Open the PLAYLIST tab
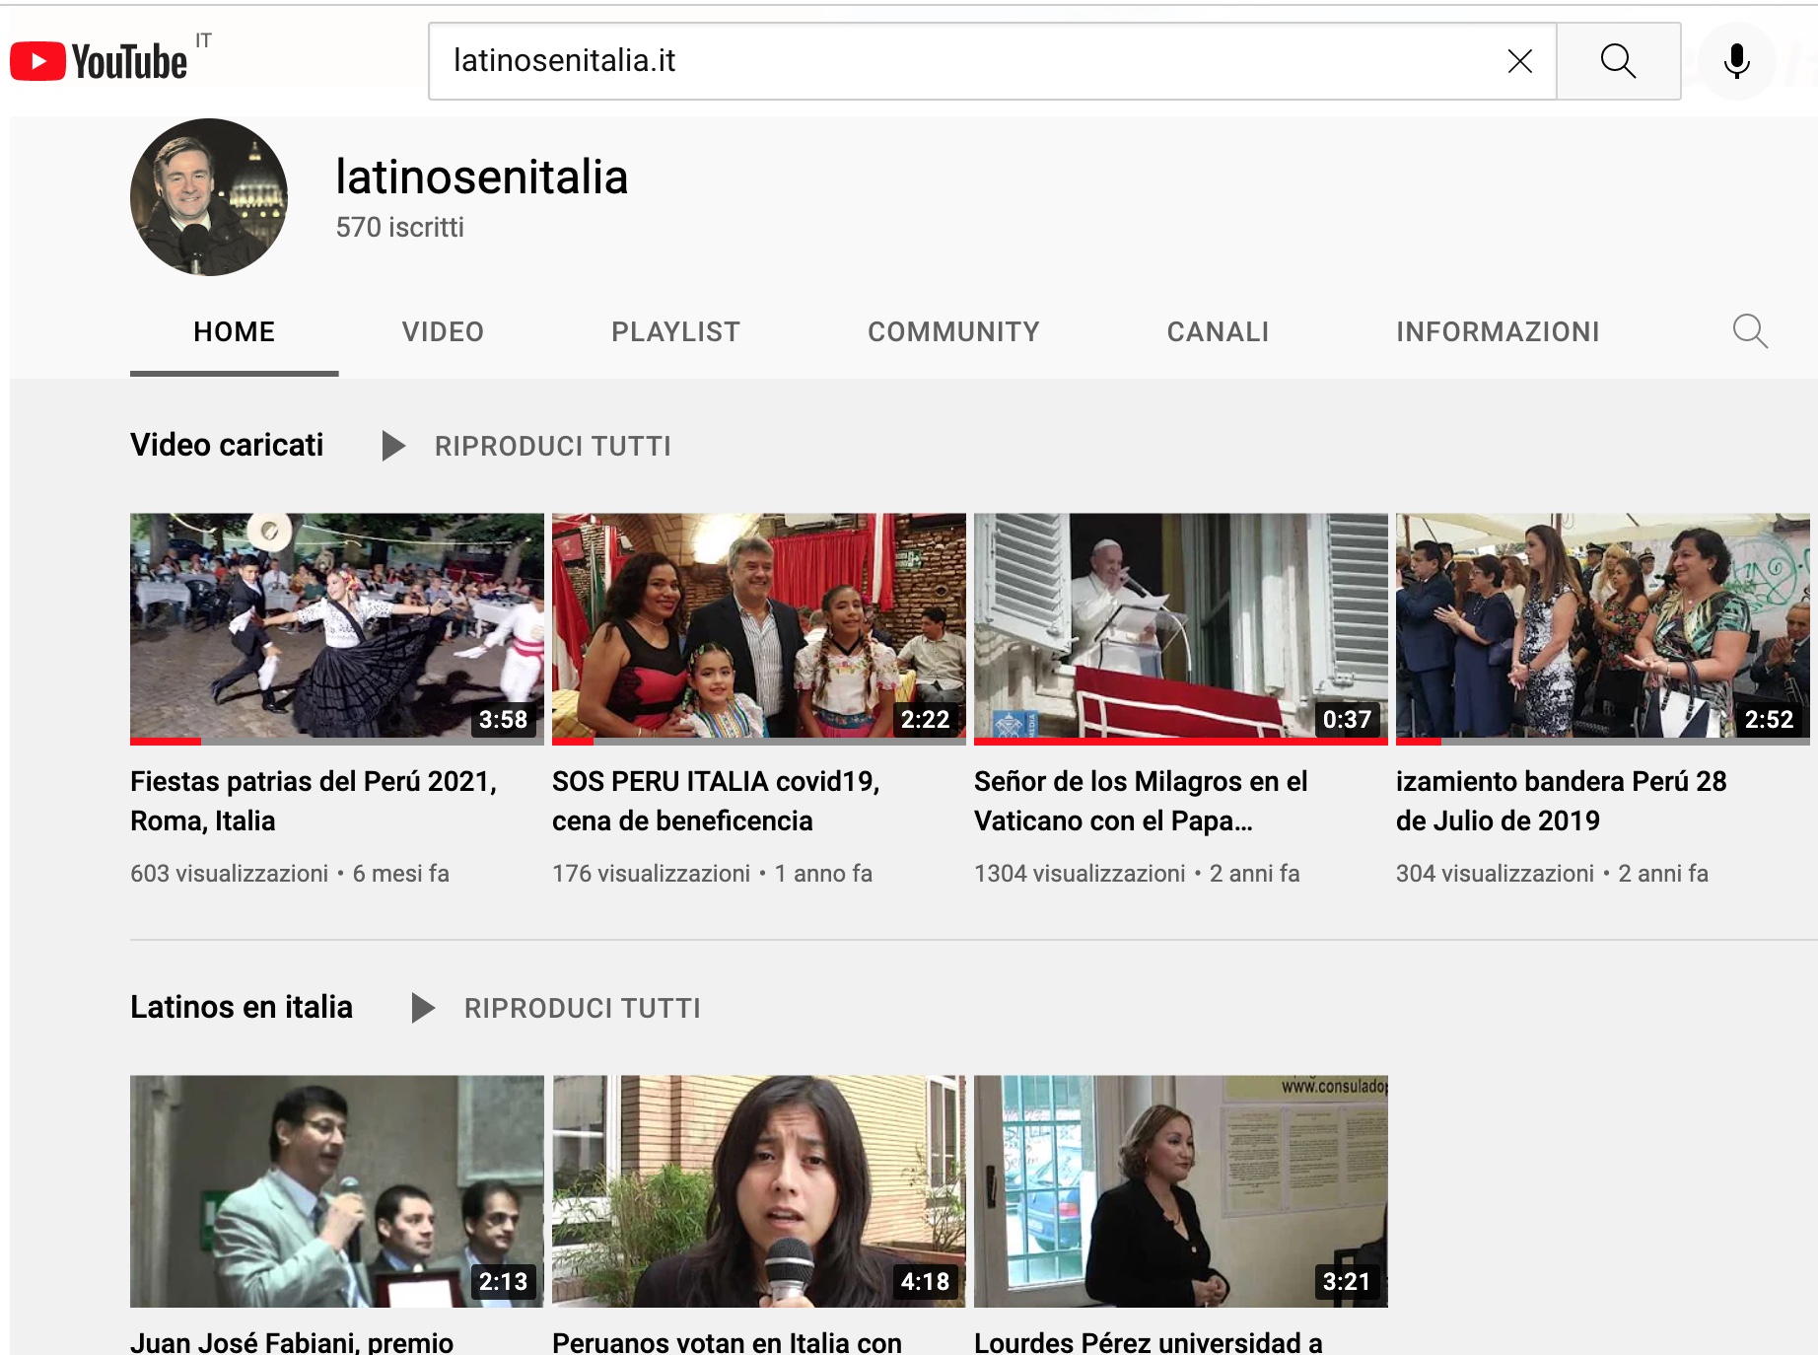The width and height of the screenshot is (1818, 1355). (675, 332)
